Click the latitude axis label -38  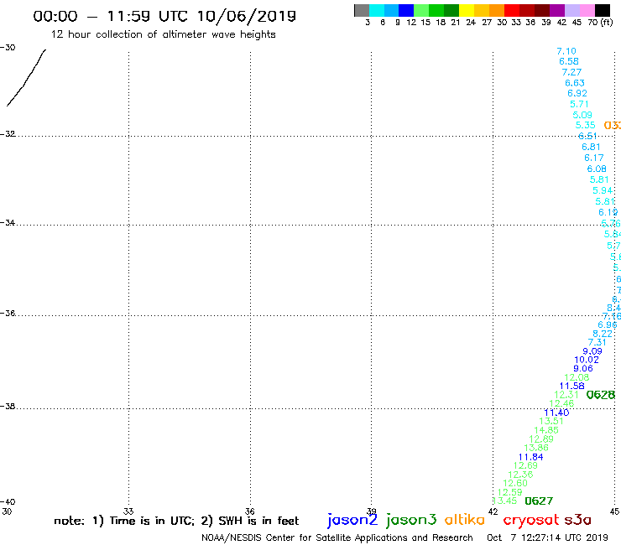(x=8, y=406)
